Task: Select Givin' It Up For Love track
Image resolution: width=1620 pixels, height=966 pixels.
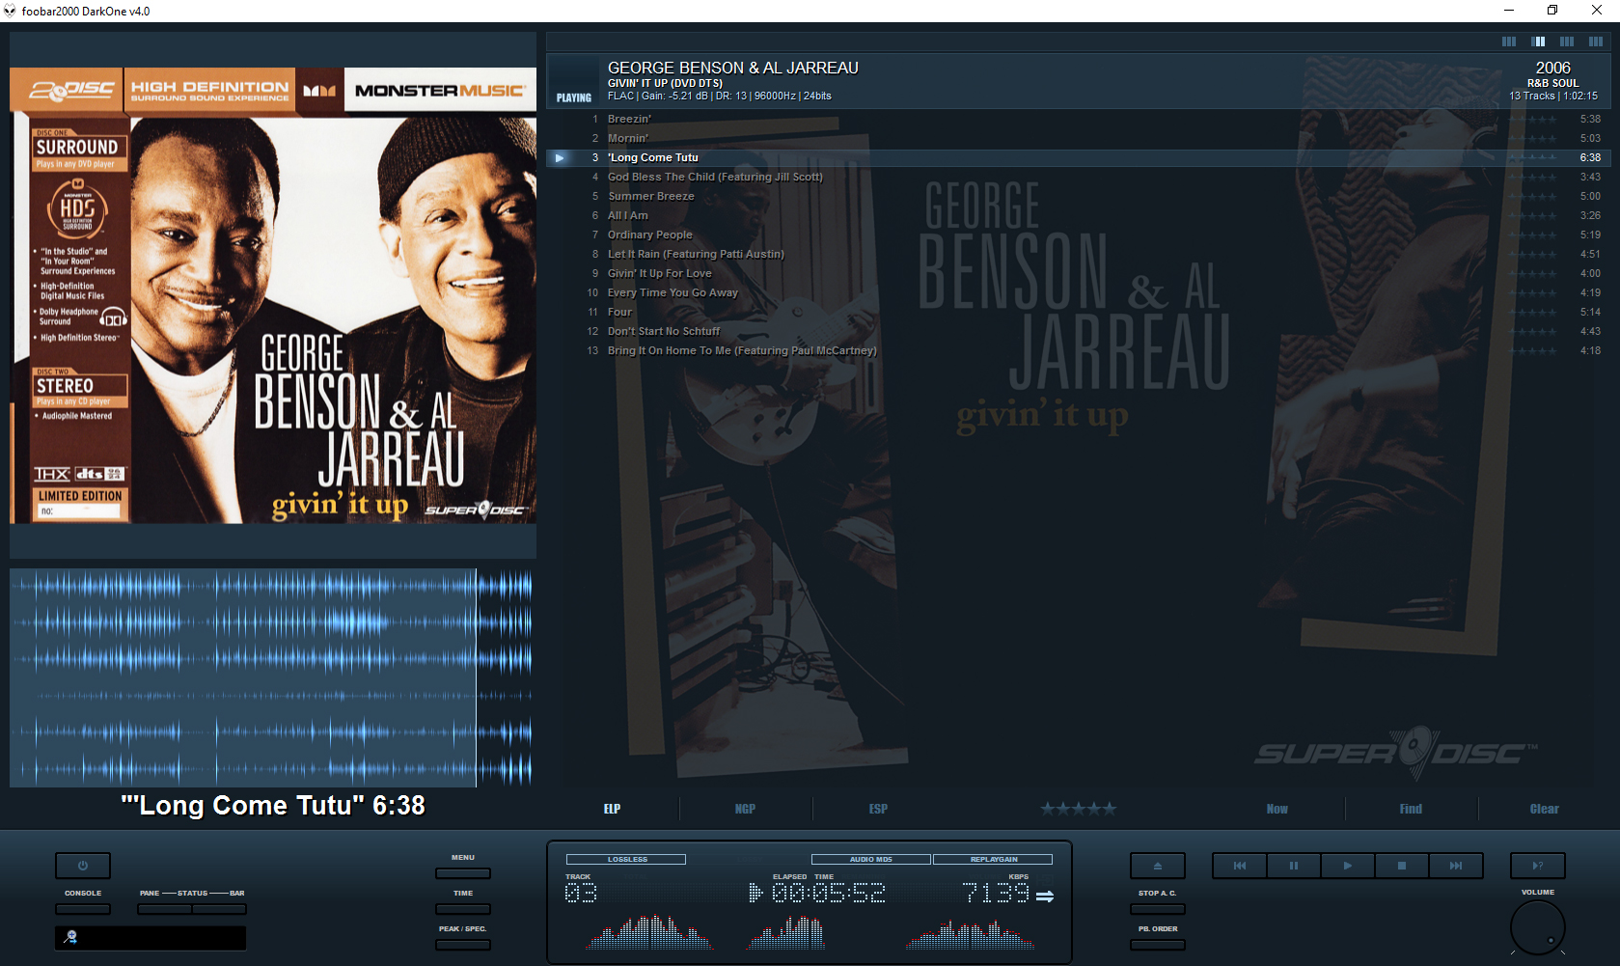Action: pos(1079,273)
